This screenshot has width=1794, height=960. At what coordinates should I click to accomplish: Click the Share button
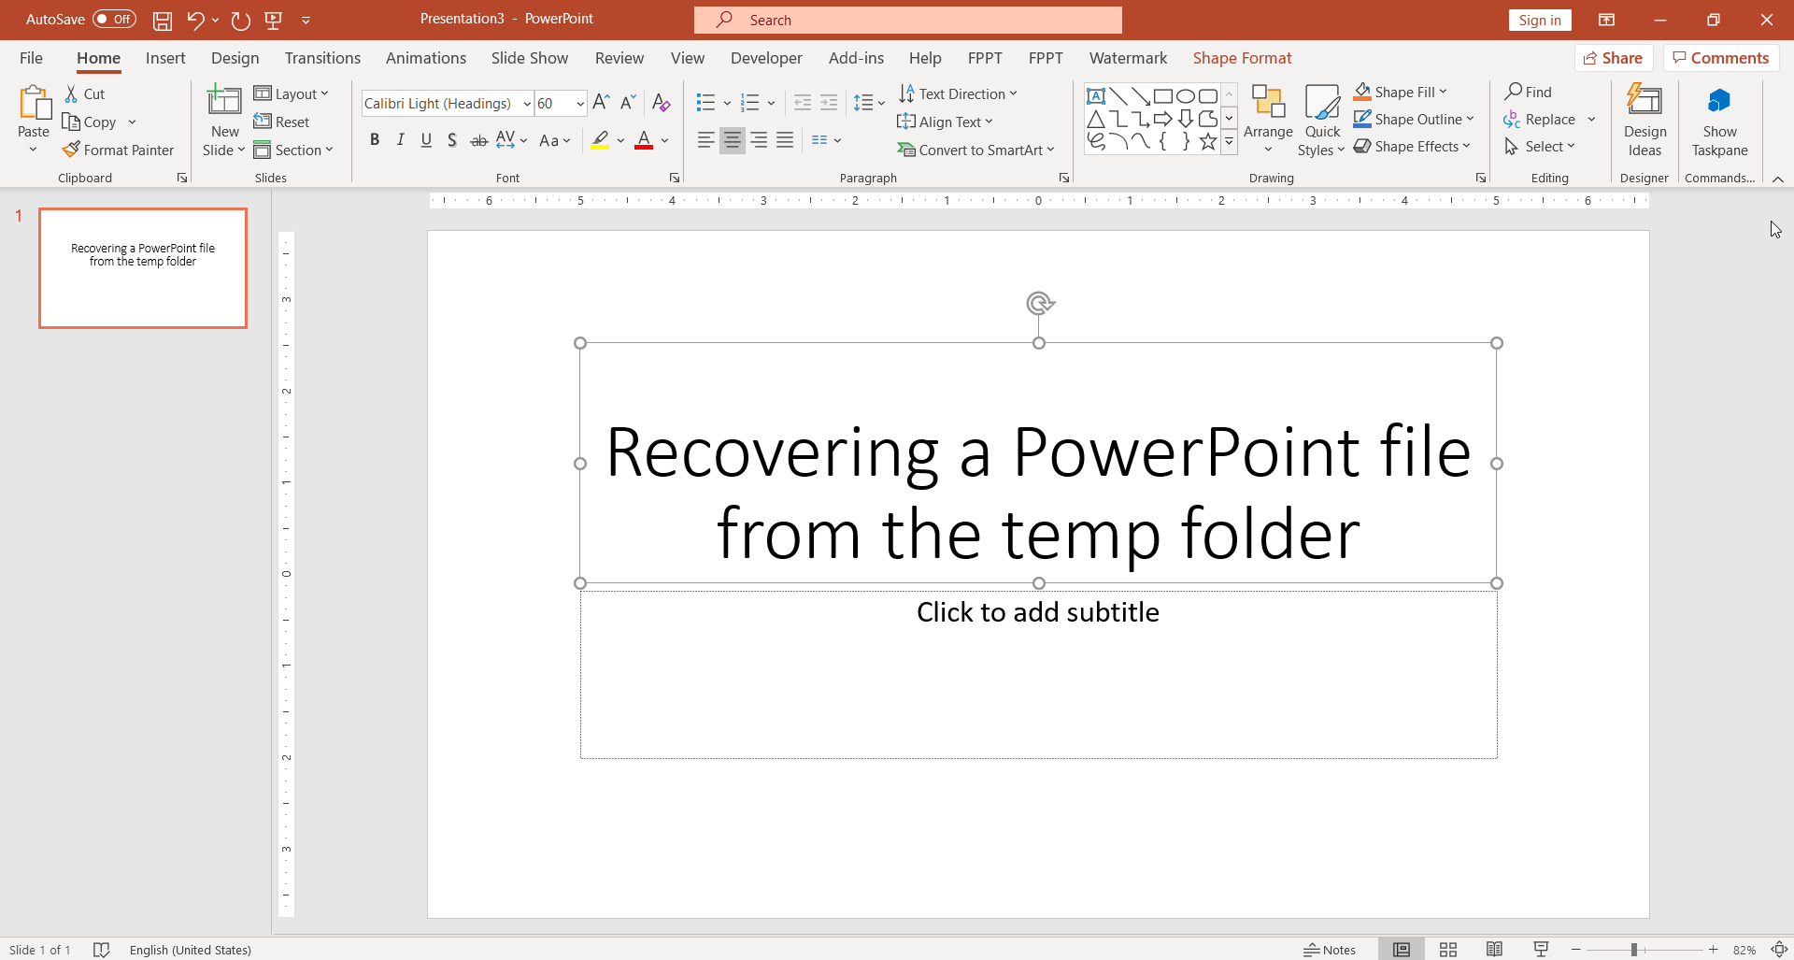pos(1614,58)
